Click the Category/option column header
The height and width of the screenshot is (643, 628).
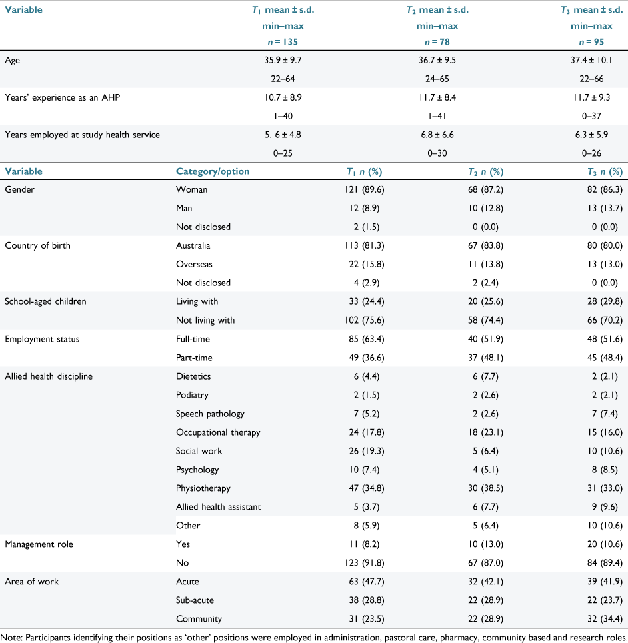[213, 171]
